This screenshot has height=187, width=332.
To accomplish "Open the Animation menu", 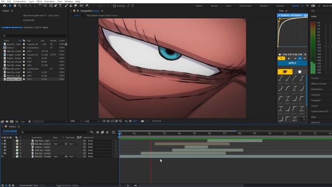I will pyautogui.click(x=50, y=1).
